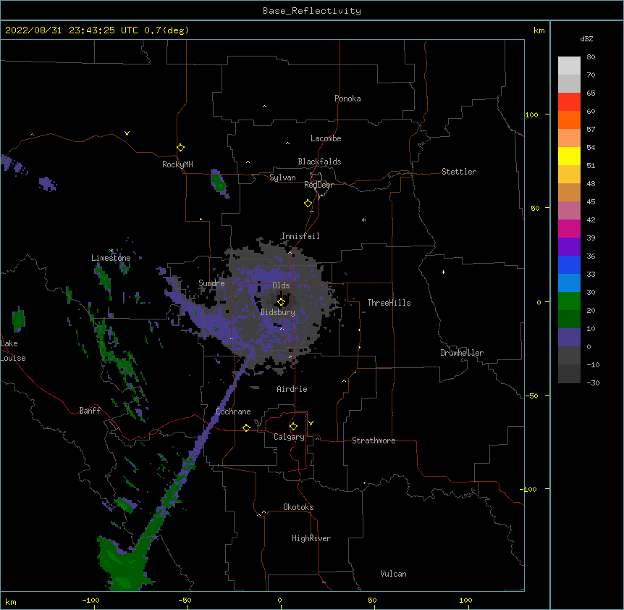
Task: Click the white plus marker east of ThreeHills
Action: [443, 272]
